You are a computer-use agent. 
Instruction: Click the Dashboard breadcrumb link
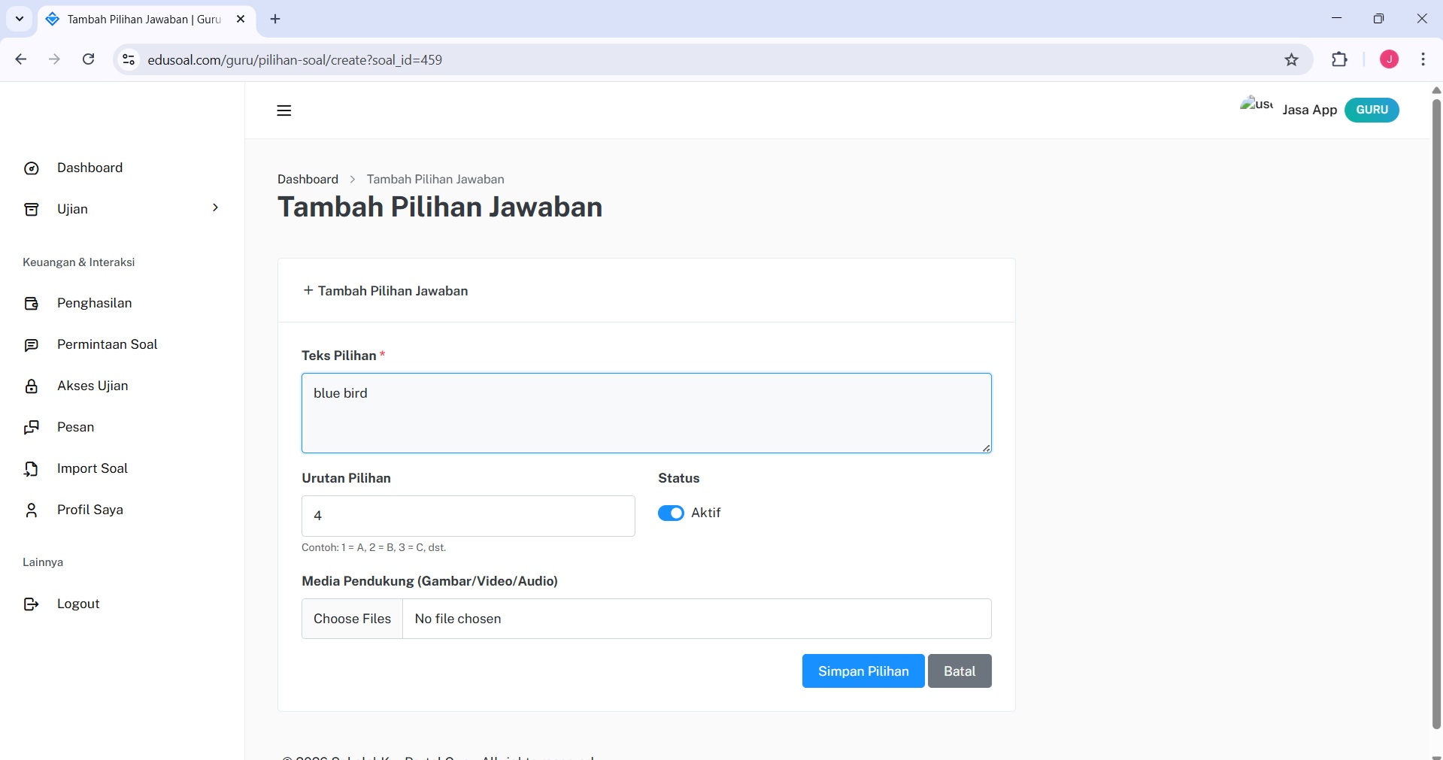(x=308, y=179)
